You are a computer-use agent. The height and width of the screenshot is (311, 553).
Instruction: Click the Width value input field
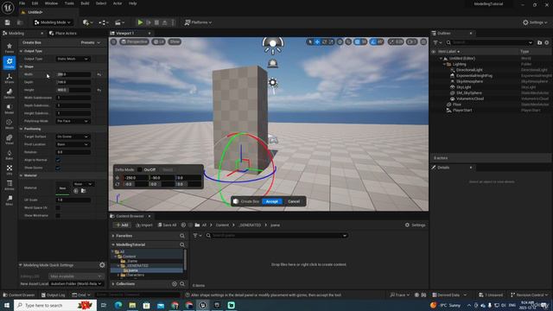tap(73, 74)
